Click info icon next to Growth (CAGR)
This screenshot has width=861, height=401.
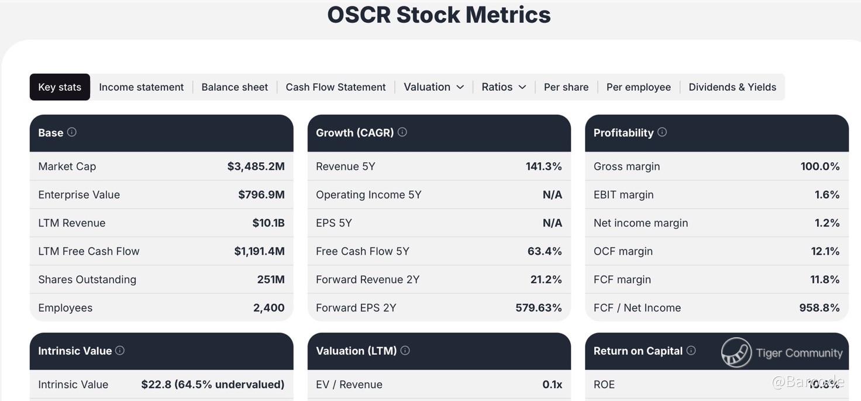pyautogui.click(x=402, y=132)
